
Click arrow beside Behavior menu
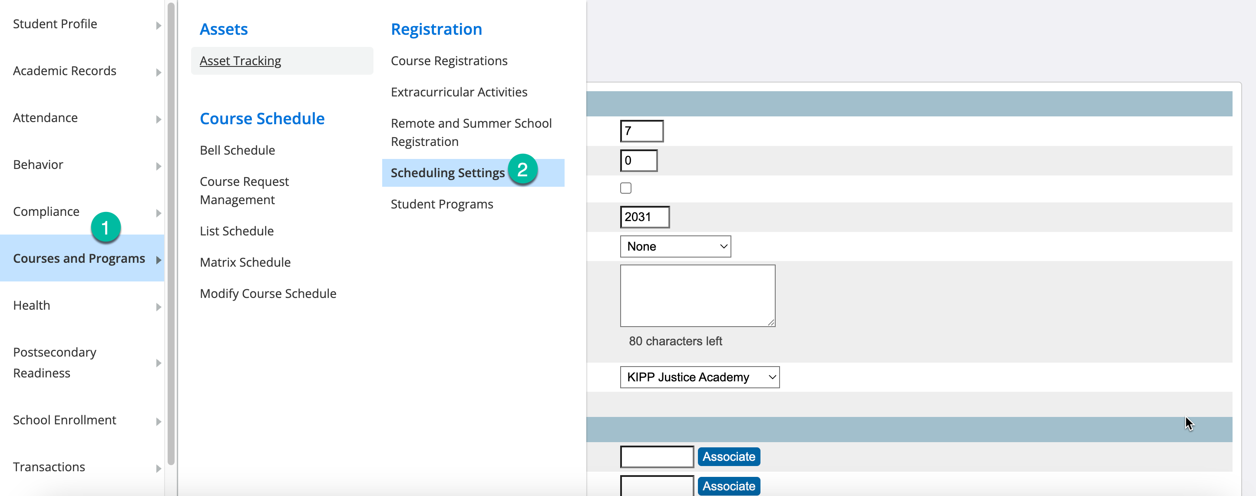click(159, 166)
